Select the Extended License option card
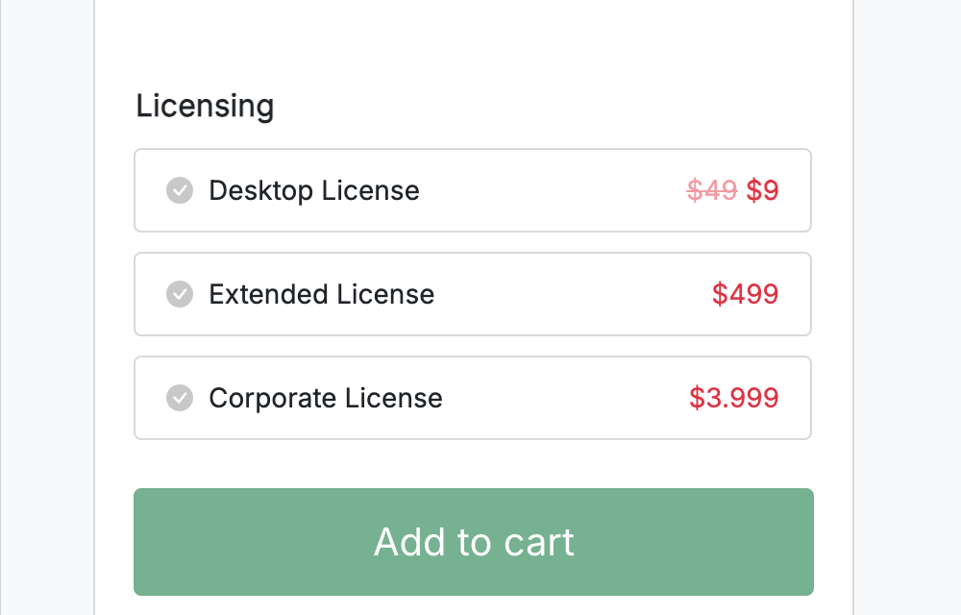The image size is (961, 615). tap(473, 294)
